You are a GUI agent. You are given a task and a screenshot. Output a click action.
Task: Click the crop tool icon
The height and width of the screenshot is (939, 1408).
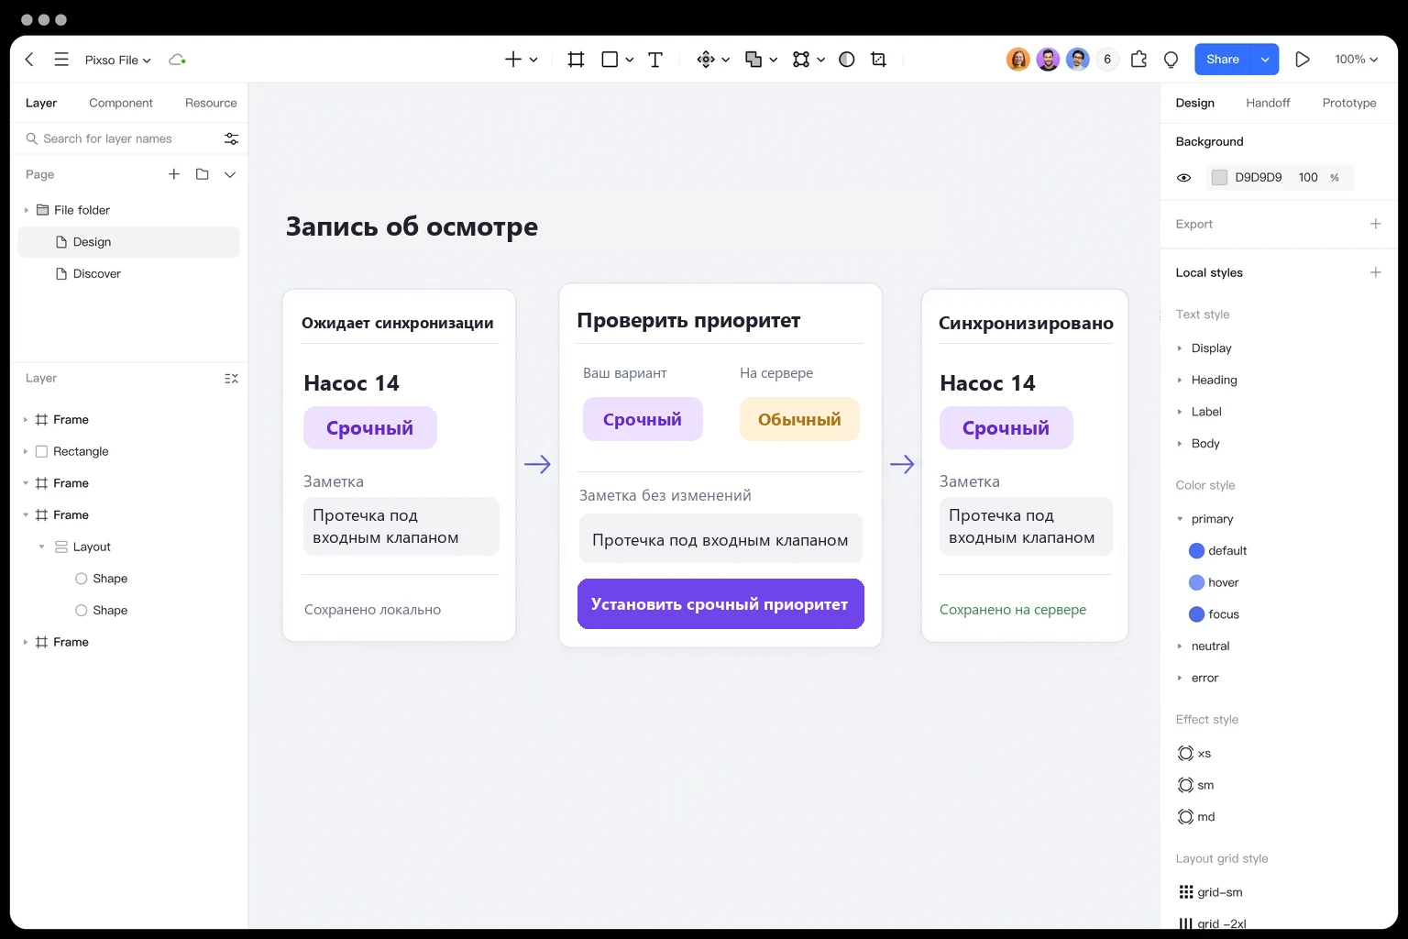click(x=878, y=60)
